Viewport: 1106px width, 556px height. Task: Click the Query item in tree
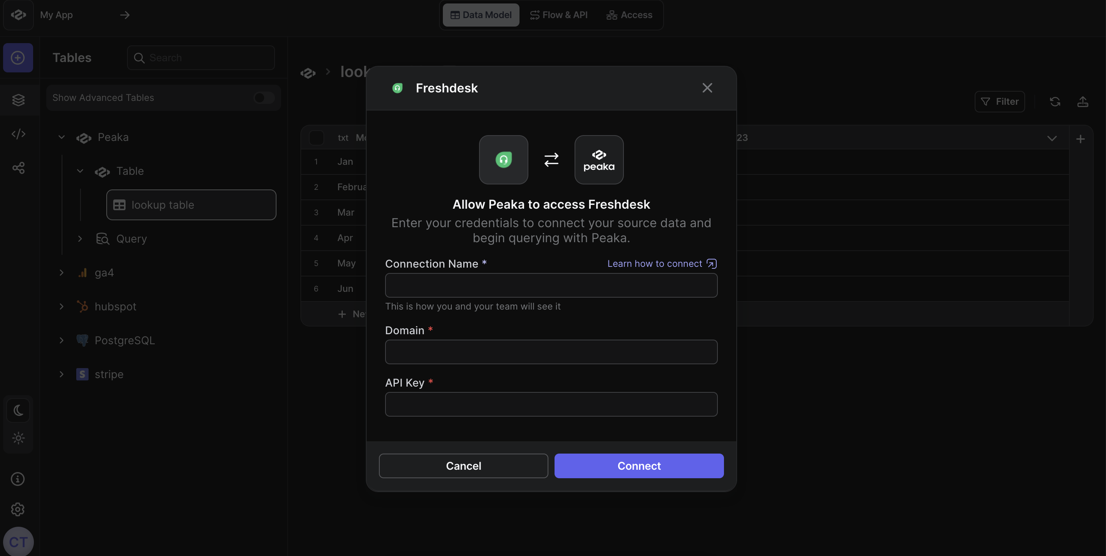click(131, 238)
